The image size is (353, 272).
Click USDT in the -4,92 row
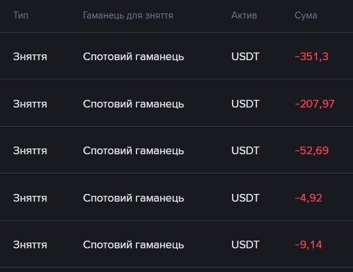(245, 198)
